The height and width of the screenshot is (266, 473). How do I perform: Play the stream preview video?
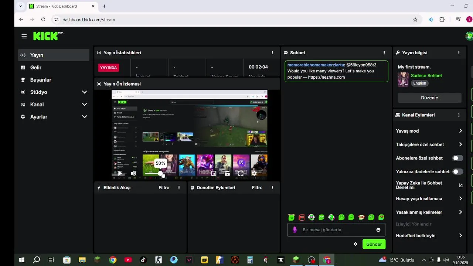pyautogui.click(x=120, y=173)
